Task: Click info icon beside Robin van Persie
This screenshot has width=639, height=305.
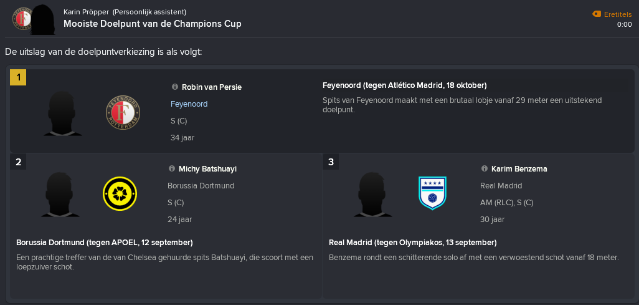Action: [175, 87]
